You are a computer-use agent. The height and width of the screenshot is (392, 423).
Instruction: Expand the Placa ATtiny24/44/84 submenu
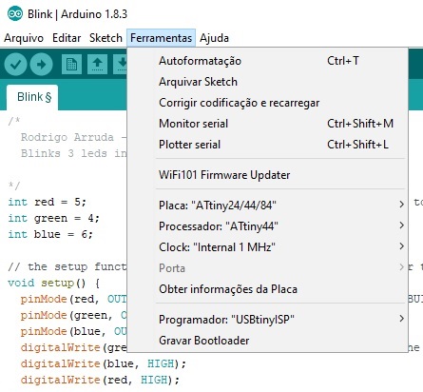(281, 206)
